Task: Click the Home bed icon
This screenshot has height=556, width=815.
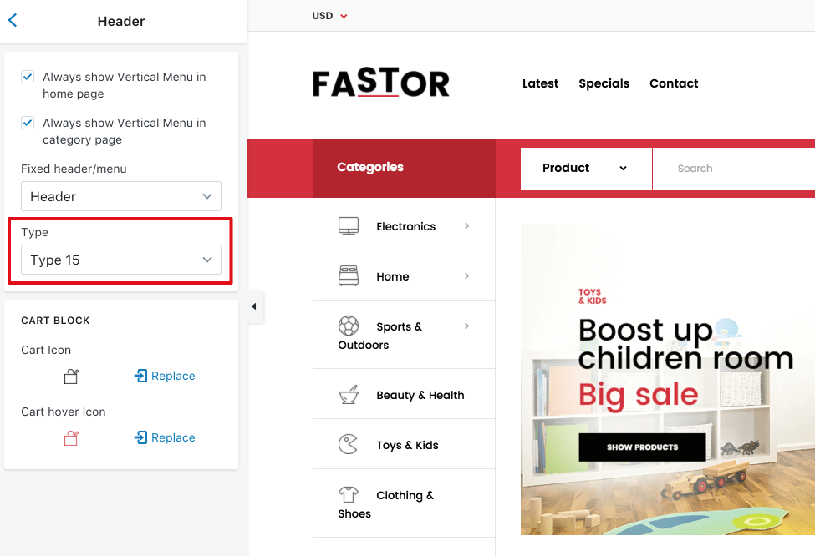Action: [x=349, y=275]
